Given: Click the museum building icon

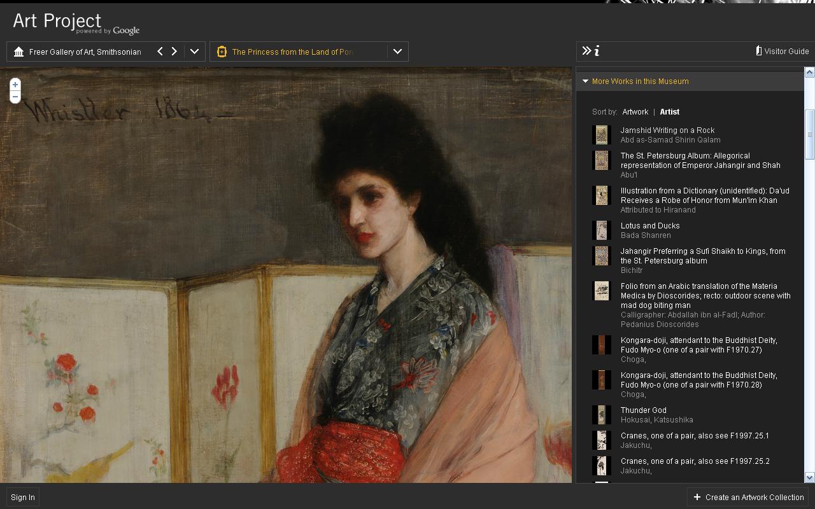Looking at the screenshot, I should pos(19,52).
